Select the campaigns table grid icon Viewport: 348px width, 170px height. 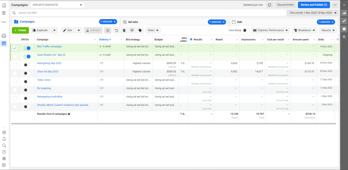click(4, 43)
